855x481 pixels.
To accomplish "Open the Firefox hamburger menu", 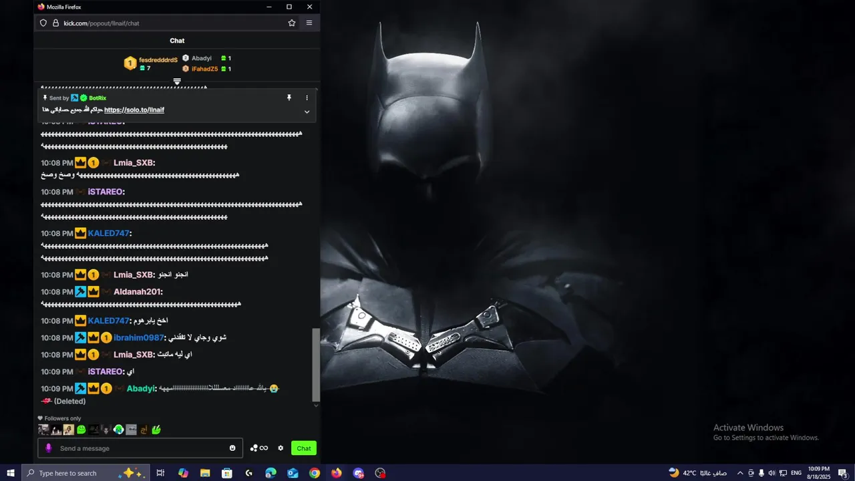I will click(309, 23).
